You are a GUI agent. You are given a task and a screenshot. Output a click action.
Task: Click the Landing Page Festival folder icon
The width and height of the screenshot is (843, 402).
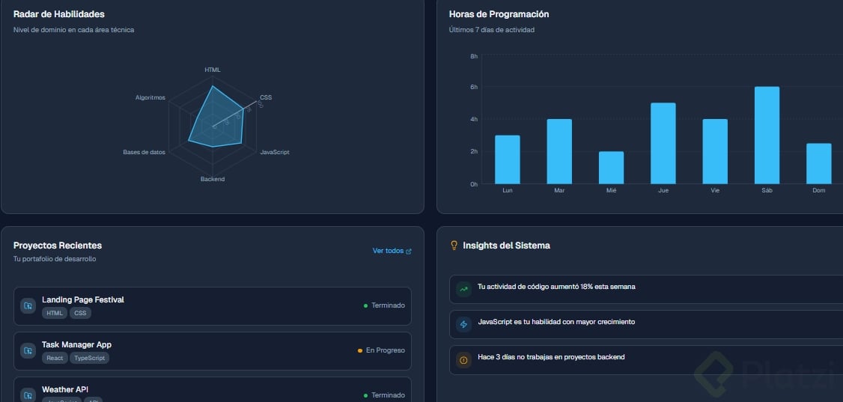click(x=28, y=305)
